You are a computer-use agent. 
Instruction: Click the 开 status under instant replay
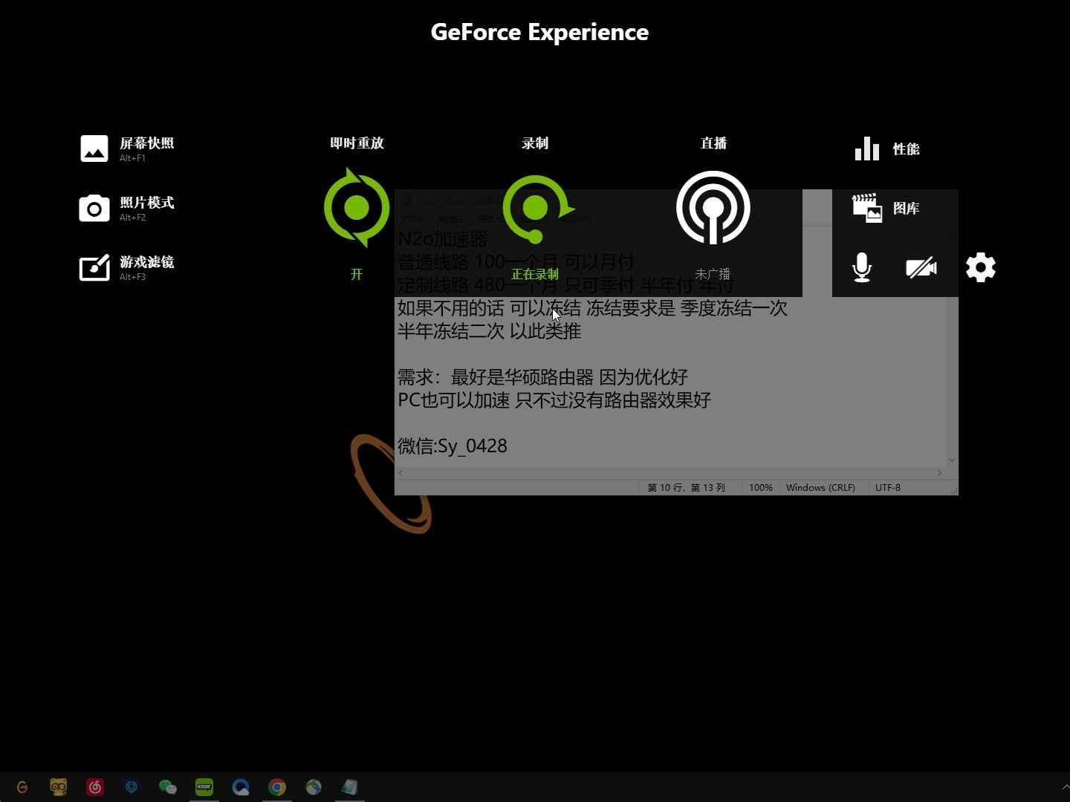(x=357, y=275)
